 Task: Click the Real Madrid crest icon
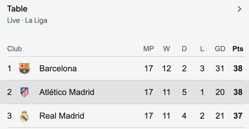point(24,116)
